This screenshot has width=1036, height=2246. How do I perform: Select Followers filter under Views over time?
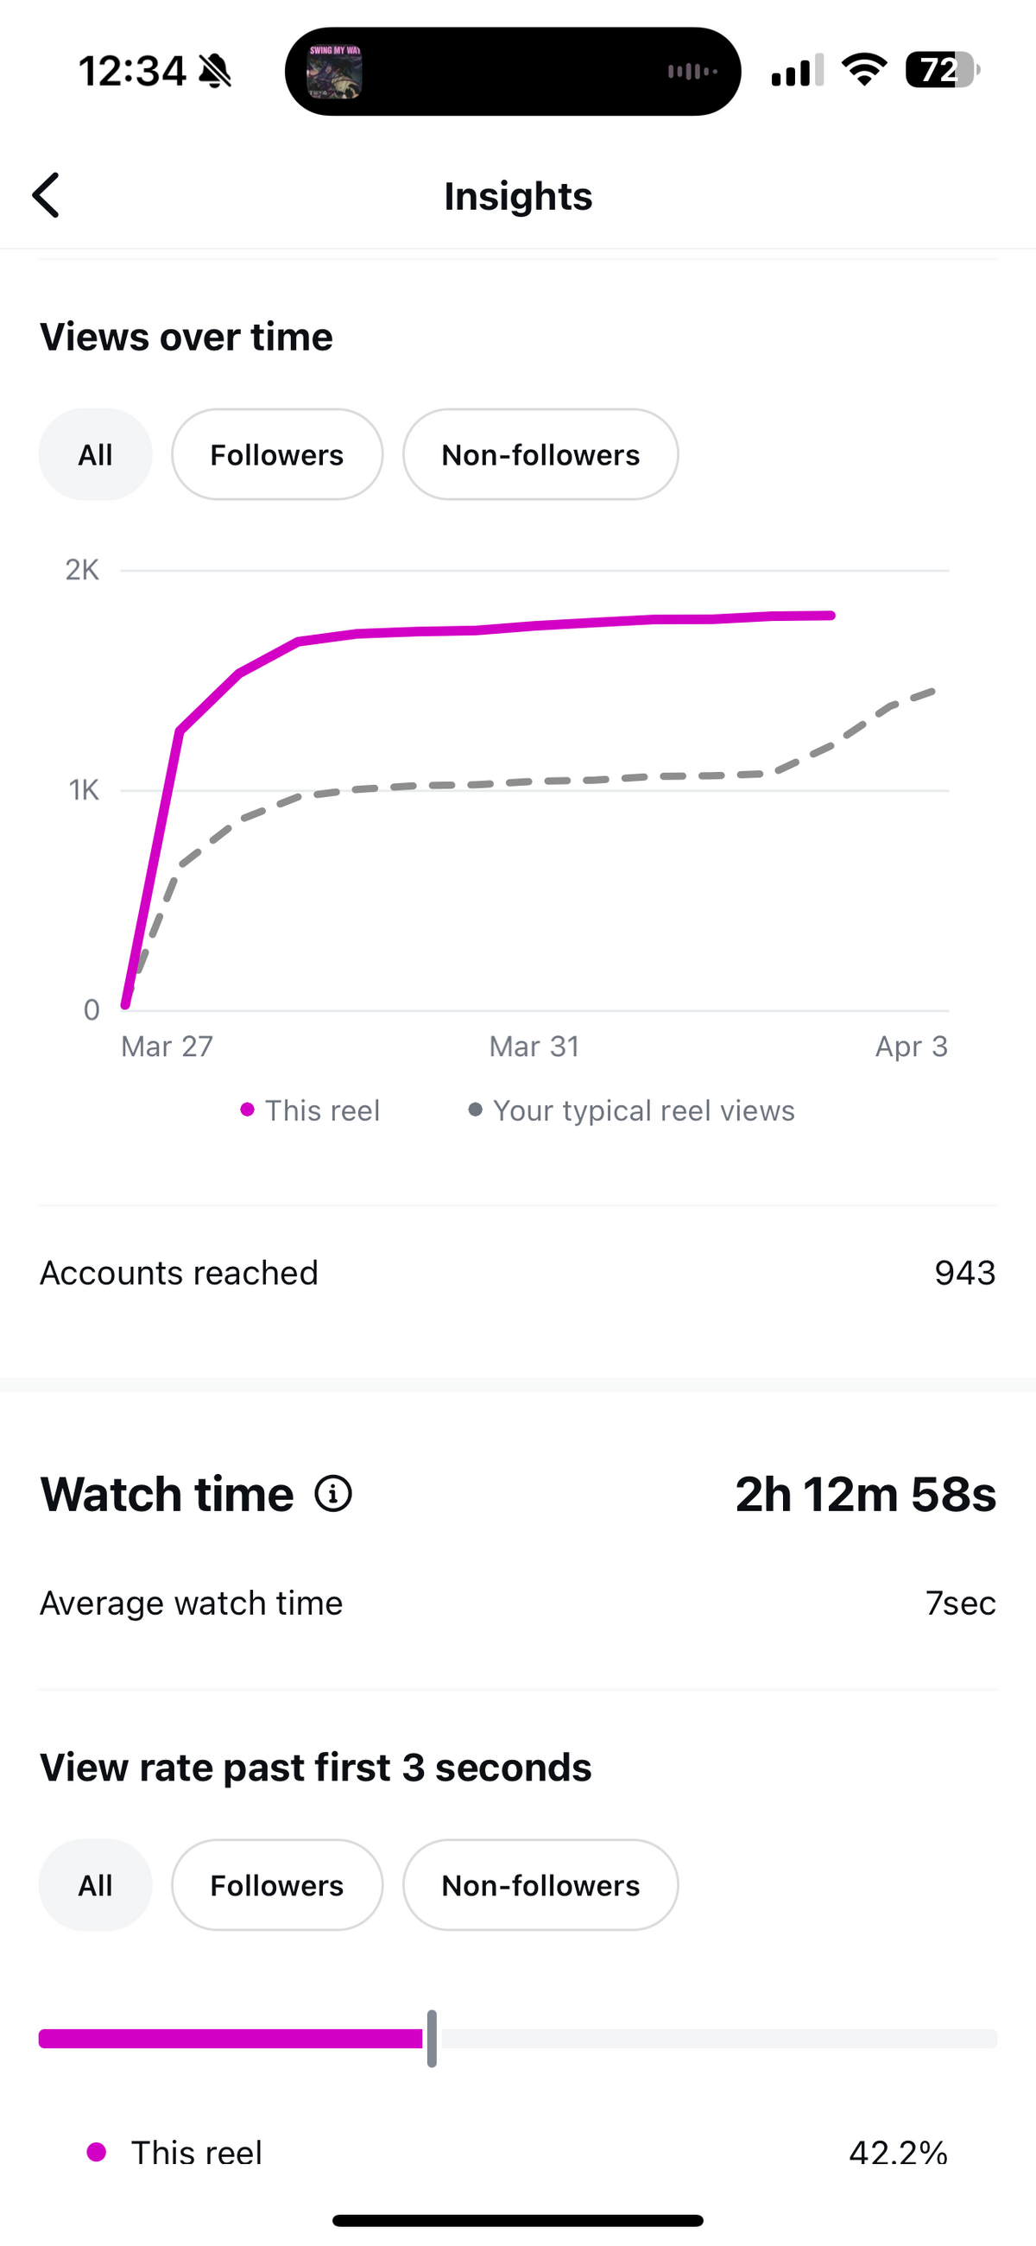(277, 454)
